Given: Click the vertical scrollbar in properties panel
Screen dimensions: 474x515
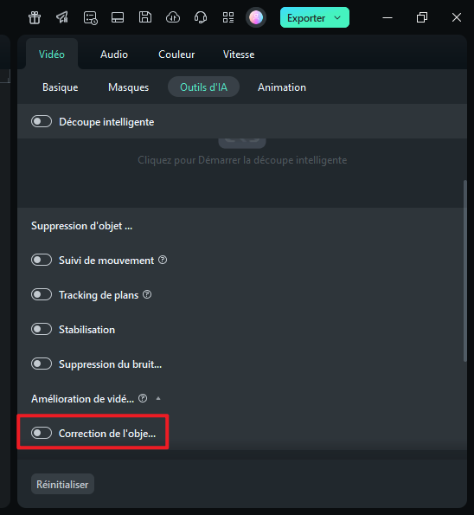Looking at the screenshot, I should tap(464, 271).
